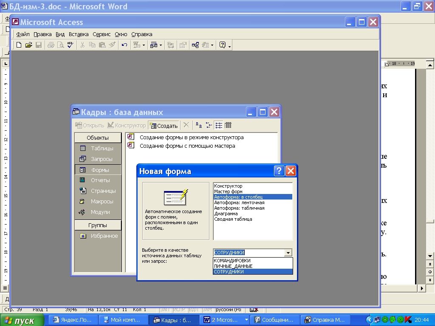Select Формы in objects panel
Viewport: 435px width, 326px height.
pos(98,170)
